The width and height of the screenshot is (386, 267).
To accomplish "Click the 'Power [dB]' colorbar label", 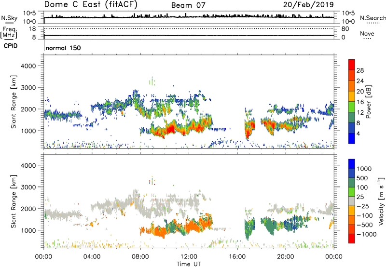I will click(368, 102).
